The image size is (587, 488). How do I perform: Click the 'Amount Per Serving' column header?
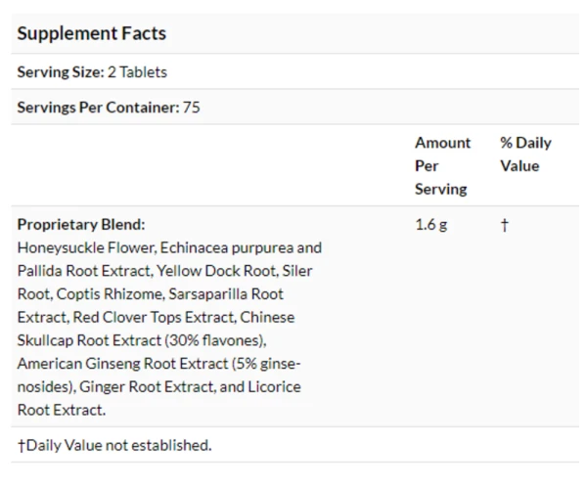(442, 166)
